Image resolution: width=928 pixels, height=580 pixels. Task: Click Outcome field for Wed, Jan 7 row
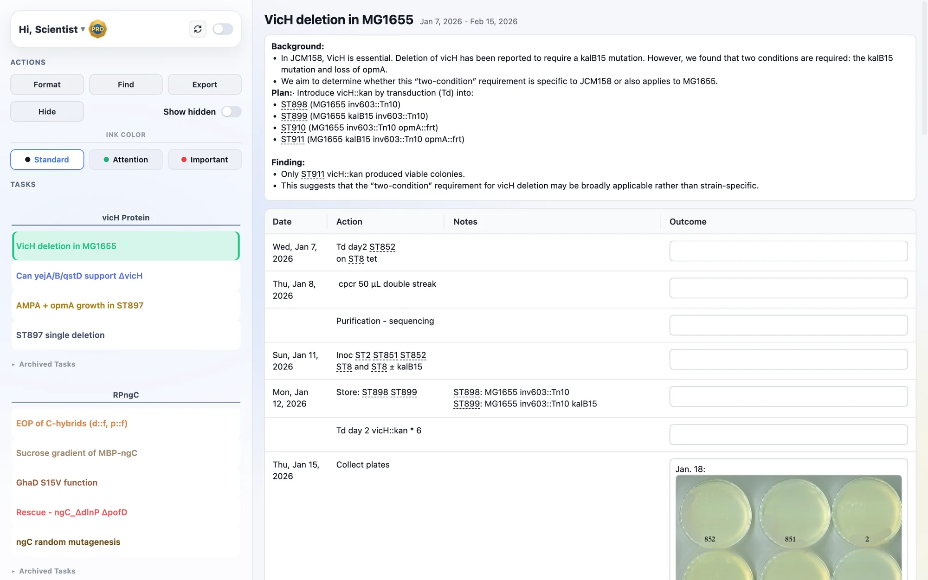point(788,251)
